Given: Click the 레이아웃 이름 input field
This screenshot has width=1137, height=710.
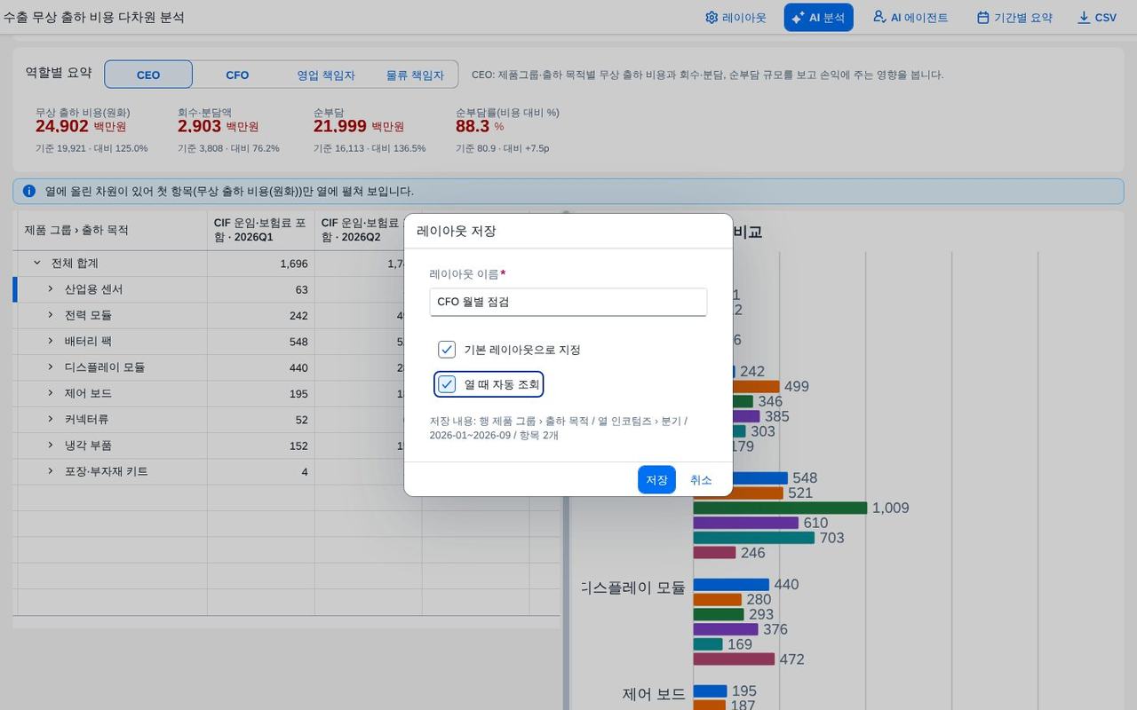Looking at the screenshot, I should (568, 302).
